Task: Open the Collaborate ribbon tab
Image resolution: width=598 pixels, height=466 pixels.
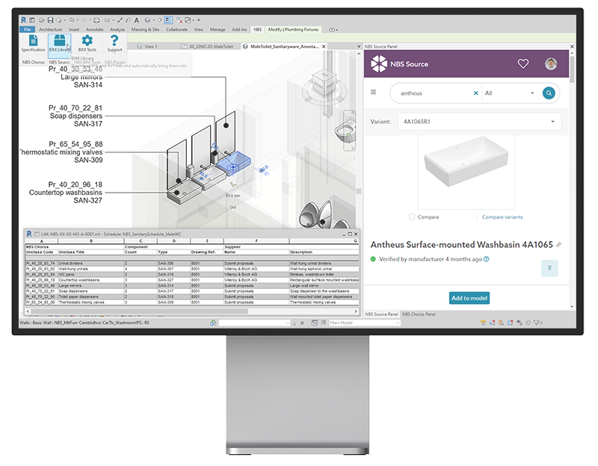Action: click(x=176, y=30)
